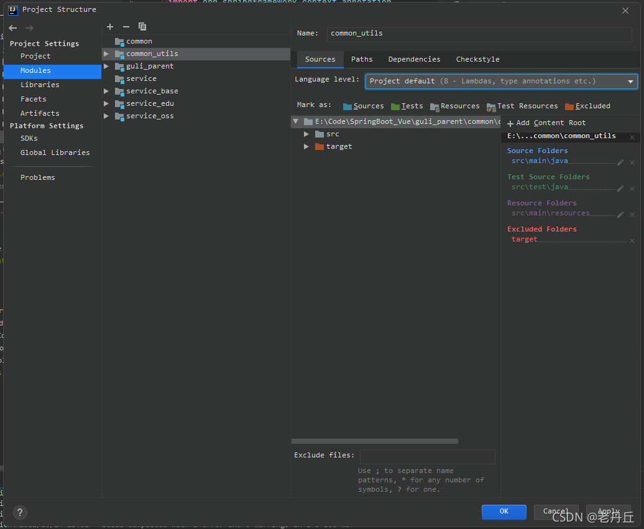This screenshot has width=644, height=529.
Task: Click the Cancel button
Action: coord(556,512)
